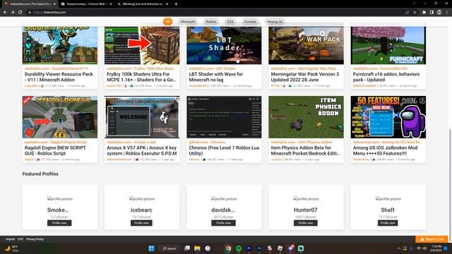Image resolution: width=452 pixels, height=254 pixels.
Task: Open the OP Ragdoll Engine GUI thumbnail
Action: (60, 117)
